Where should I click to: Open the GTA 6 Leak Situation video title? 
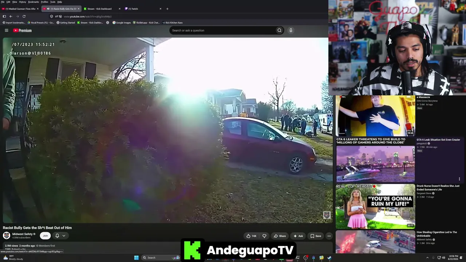(x=438, y=140)
